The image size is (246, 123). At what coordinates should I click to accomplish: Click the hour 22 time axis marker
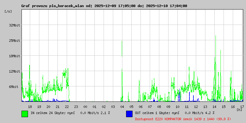coord(67,107)
